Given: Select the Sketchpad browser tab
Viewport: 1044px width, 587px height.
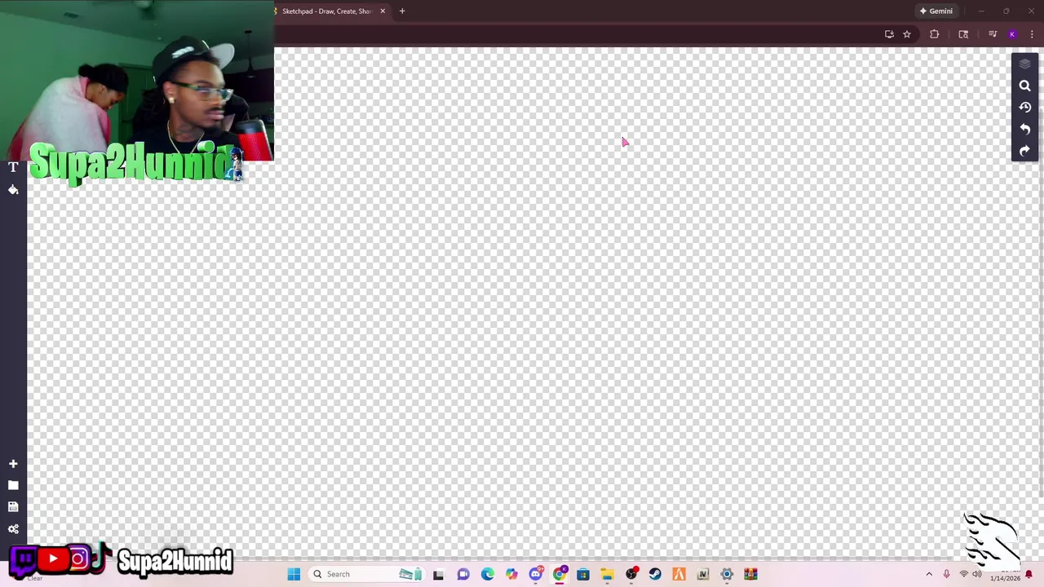Looking at the screenshot, I should point(326,11).
